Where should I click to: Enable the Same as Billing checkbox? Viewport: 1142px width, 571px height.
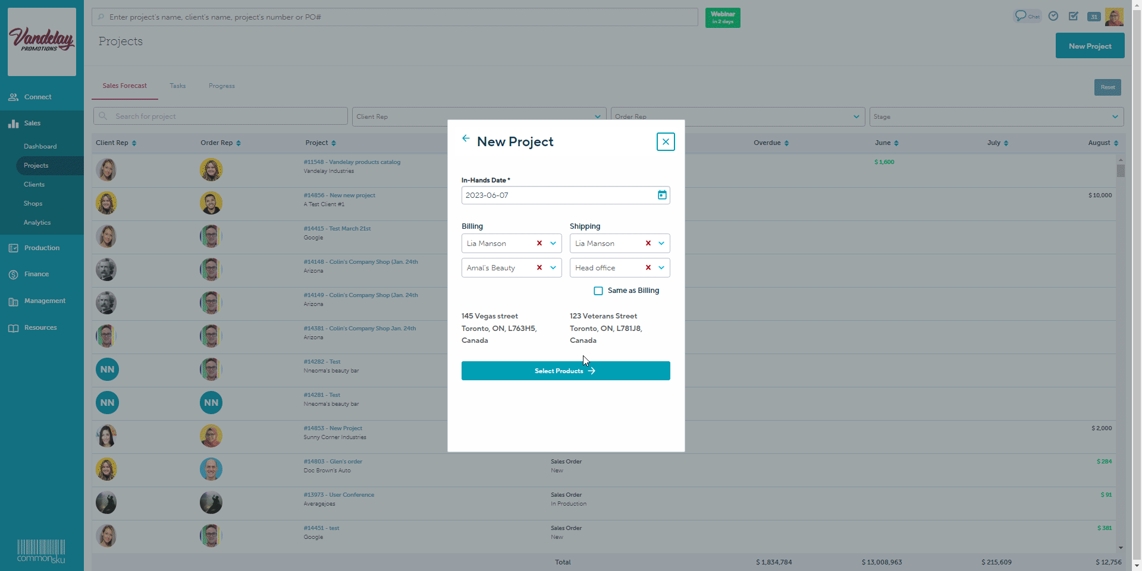click(x=598, y=291)
